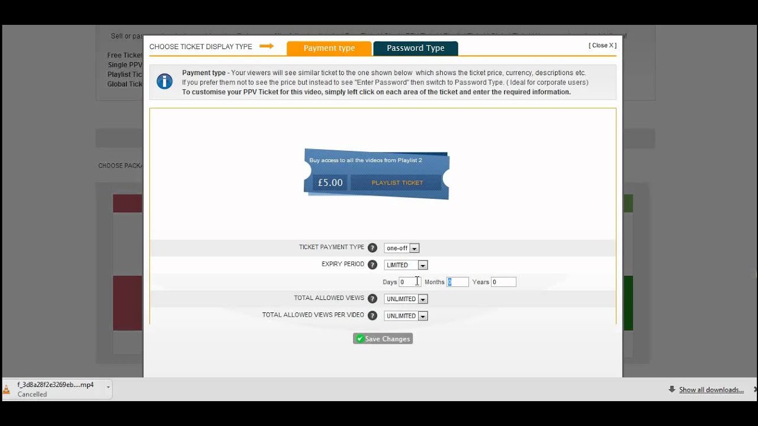
Task: Click the Save Changes button
Action: [x=383, y=339]
